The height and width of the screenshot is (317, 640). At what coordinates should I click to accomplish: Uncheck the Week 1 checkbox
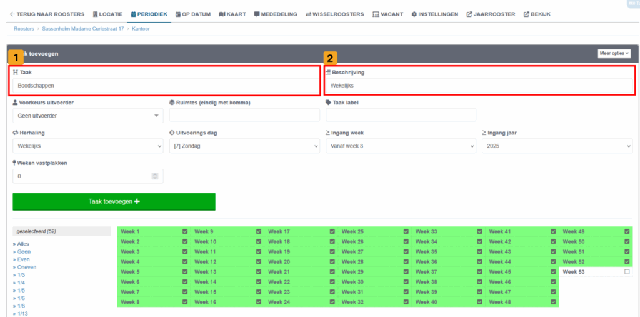(x=185, y=231)
